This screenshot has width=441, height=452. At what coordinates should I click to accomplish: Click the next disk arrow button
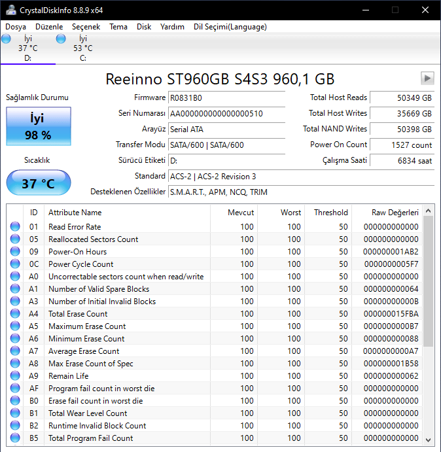pos(427,78)
